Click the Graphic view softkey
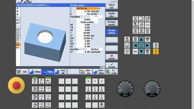 112,15
